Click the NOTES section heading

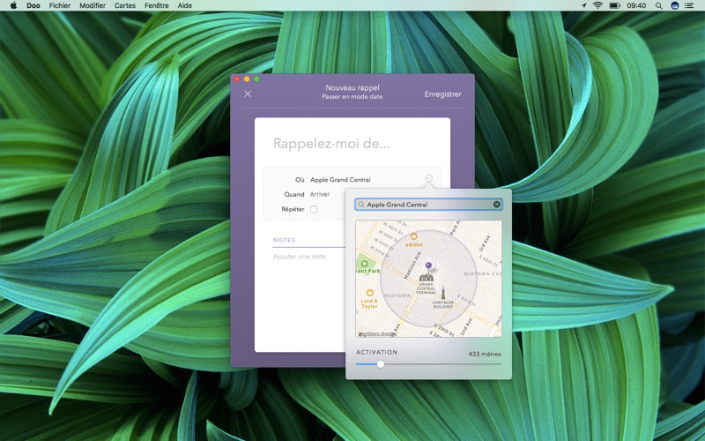tap(284, 240)
